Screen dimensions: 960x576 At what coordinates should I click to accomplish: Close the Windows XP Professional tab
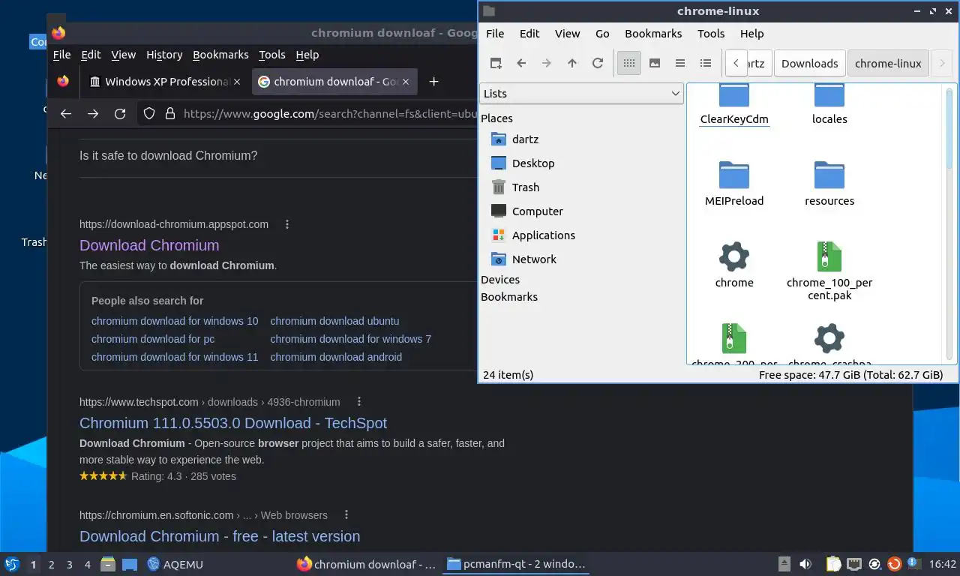click(x=237, y=81)
